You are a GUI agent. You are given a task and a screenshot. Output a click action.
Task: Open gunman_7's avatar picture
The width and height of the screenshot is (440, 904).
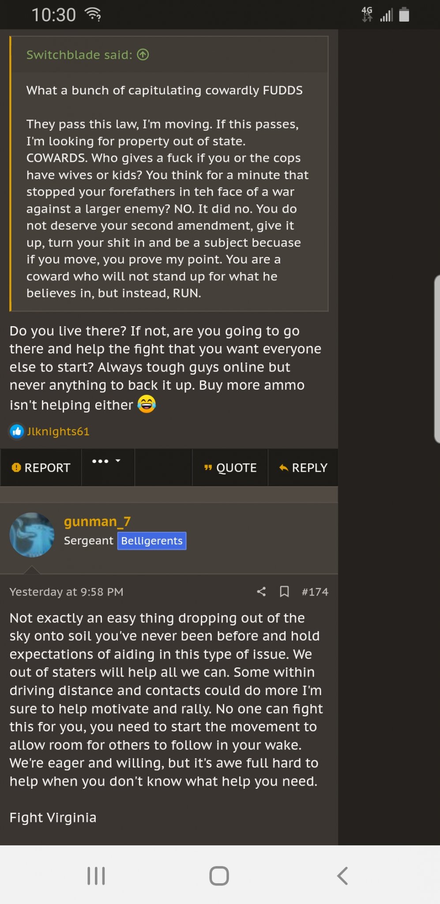click(x=32, y=535)
